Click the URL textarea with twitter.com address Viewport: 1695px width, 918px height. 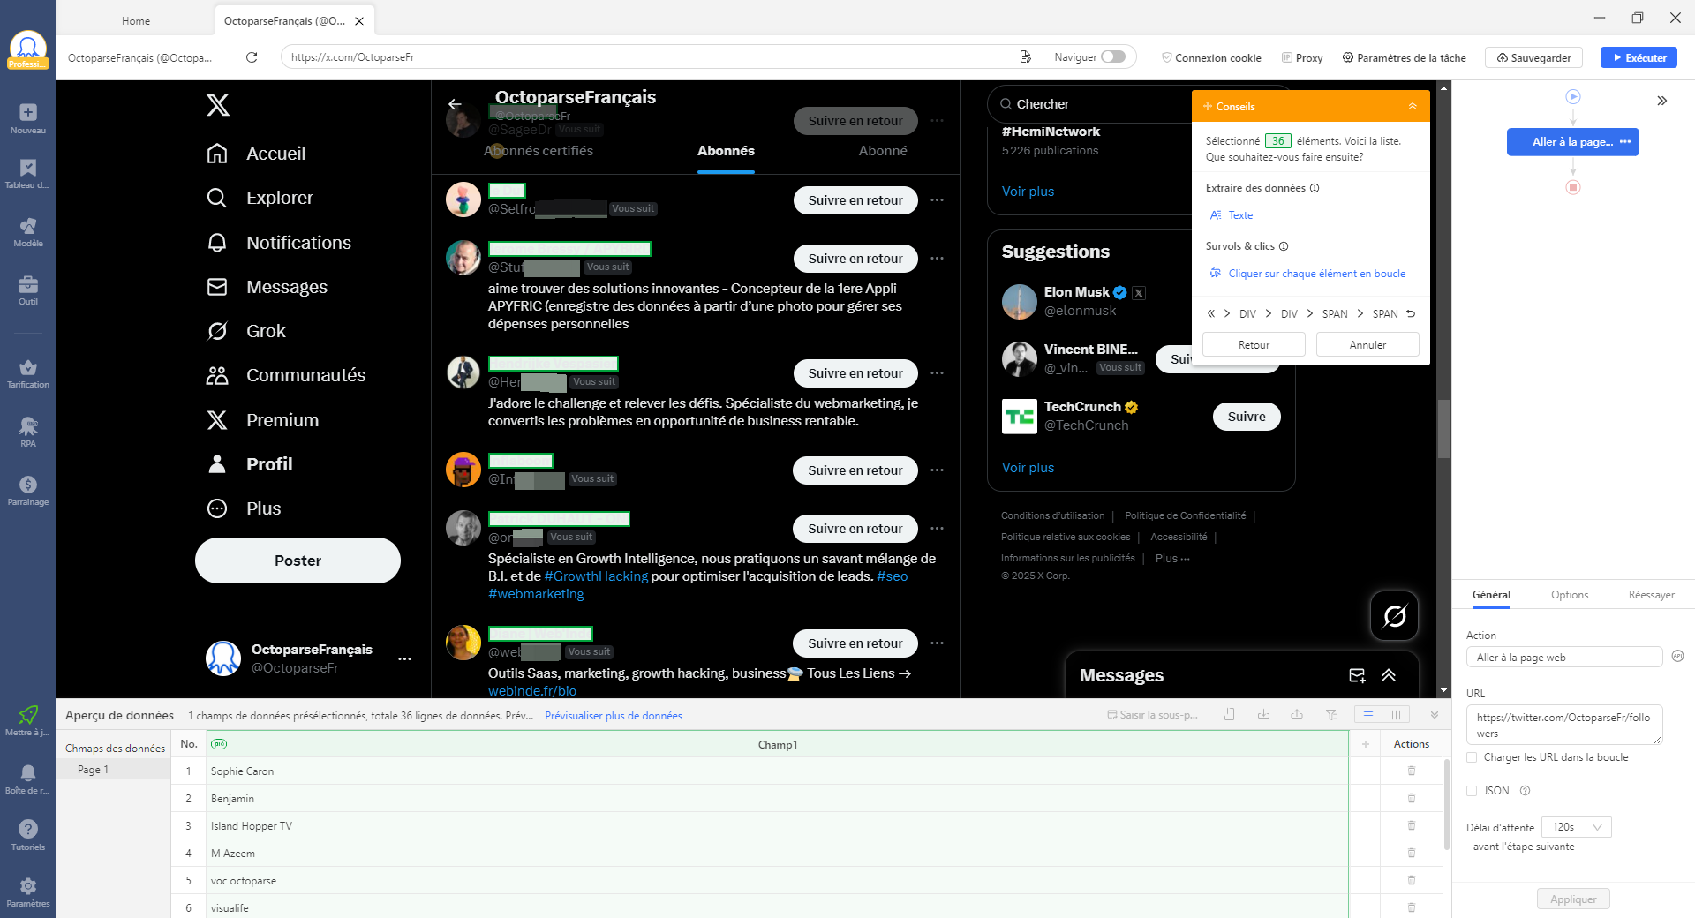[x=1563, y=725]
